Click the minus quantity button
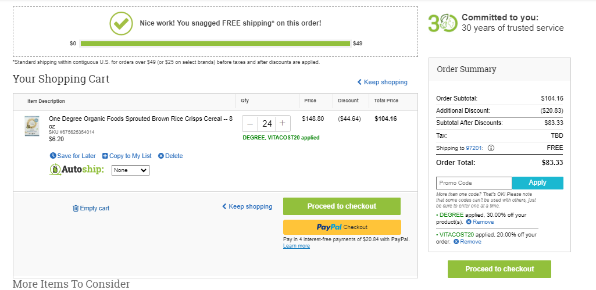Screen dimensions: 596x290 (x=250, y=124)
